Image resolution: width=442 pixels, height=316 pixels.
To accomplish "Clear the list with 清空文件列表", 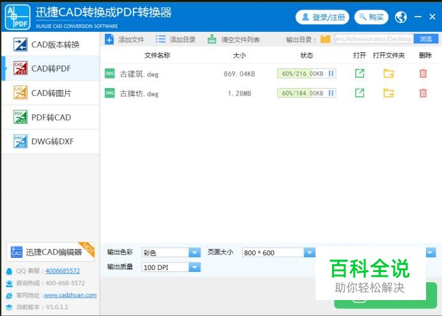I will (233, 40).
